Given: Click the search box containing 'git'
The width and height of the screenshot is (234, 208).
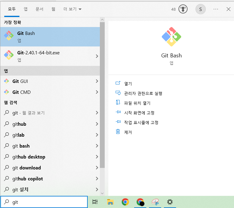Looking at the screenshot, I should pos(44,202).
